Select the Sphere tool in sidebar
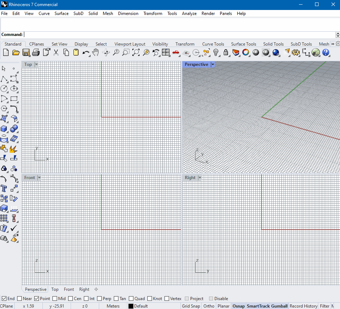The height and width of the screenshot is (309, 340). [x=14, y=129]
